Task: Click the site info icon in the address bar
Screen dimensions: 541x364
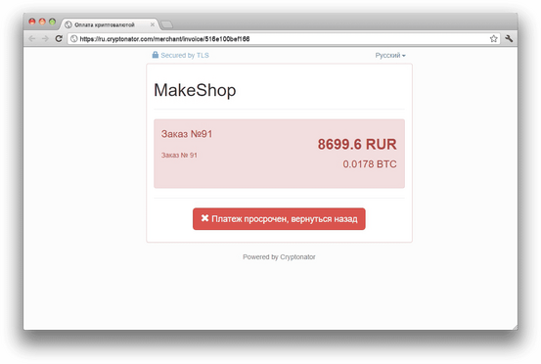Action: coord(73,38)
